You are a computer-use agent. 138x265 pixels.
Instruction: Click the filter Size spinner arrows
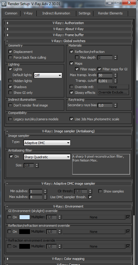click(37, 165)
